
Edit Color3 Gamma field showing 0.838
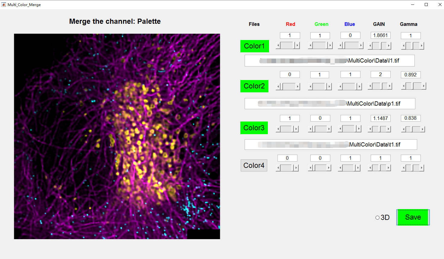pyautogui.click(x=411, y=118)
